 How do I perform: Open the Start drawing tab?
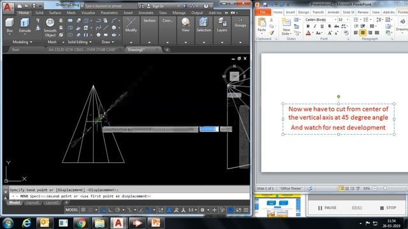click(x=15, y=50)
